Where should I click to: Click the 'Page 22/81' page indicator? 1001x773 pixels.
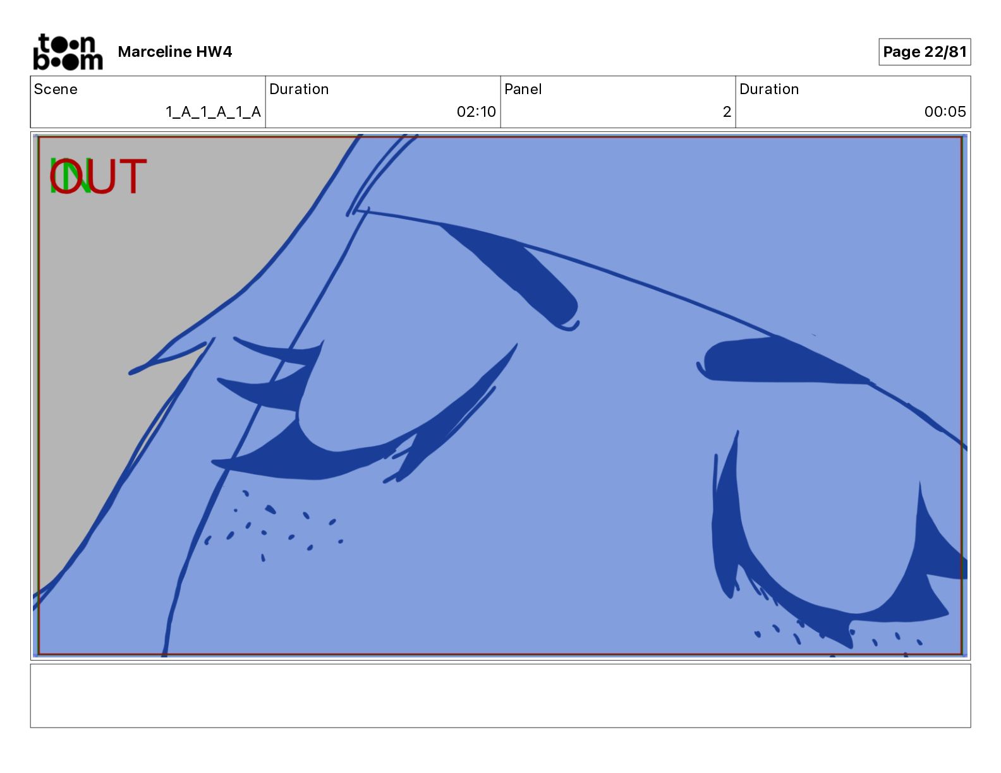pyautogui.click(x=925, y=52)
